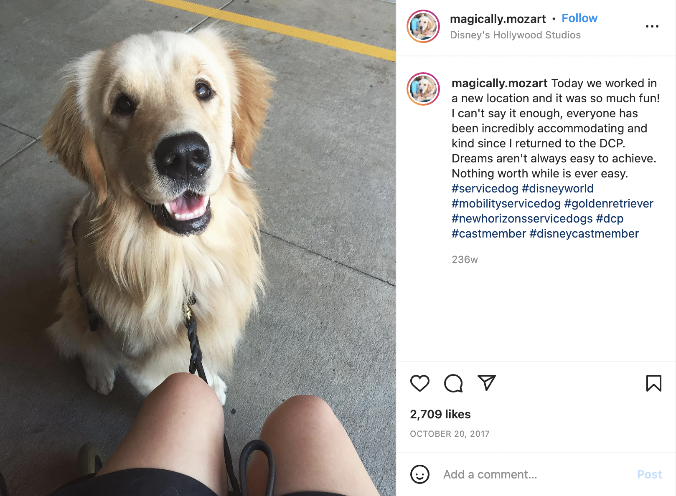This screenshot has height=496, width=676.
Task: Click the header profile avatar
Action: pos(423,26)
